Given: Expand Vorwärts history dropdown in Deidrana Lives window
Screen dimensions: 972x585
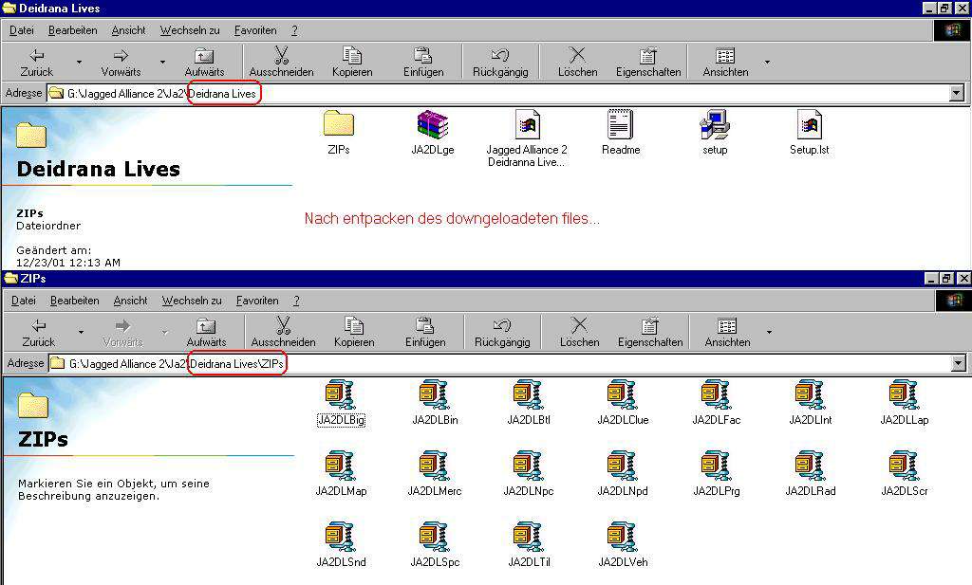Looking at the screenshot, I should point(162,63).
